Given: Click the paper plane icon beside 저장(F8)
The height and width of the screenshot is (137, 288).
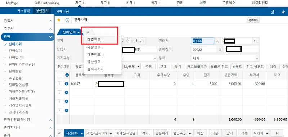Looking at the screenshot, I should (x=59, y=133).
